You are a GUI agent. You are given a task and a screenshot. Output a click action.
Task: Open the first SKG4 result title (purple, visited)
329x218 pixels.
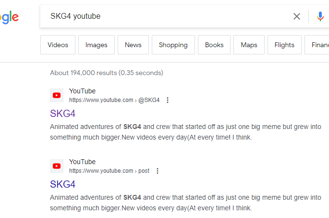[62, 114]
